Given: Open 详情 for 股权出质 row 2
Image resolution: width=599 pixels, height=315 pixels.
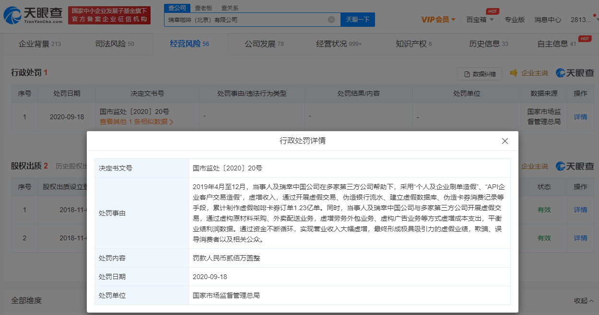Looking at the screenshot, I should pyautogui.click(x=580, y=238).
